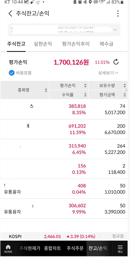Open 종합차트 in the bottom bar
Image resolution: width=130 pixels, height=257 pixels.
(52, 248)
